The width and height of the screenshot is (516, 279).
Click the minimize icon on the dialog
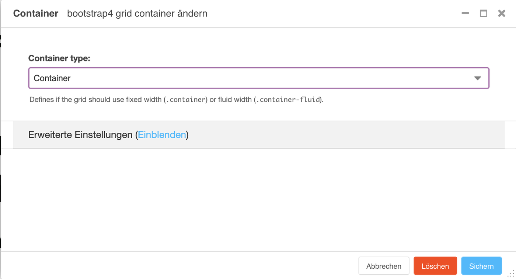tap(465, 13)
